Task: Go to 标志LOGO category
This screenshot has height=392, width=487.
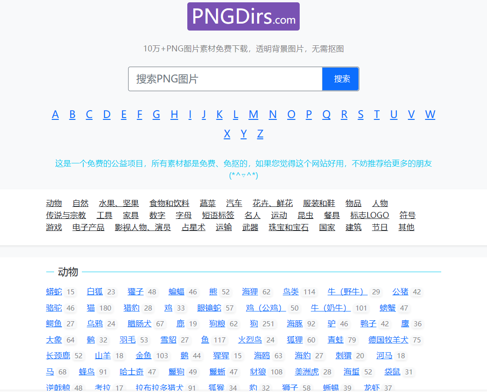Action: [x=370, y=215]
